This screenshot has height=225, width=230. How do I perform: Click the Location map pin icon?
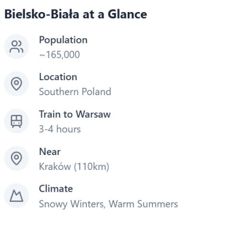click(x=16, y=84)
